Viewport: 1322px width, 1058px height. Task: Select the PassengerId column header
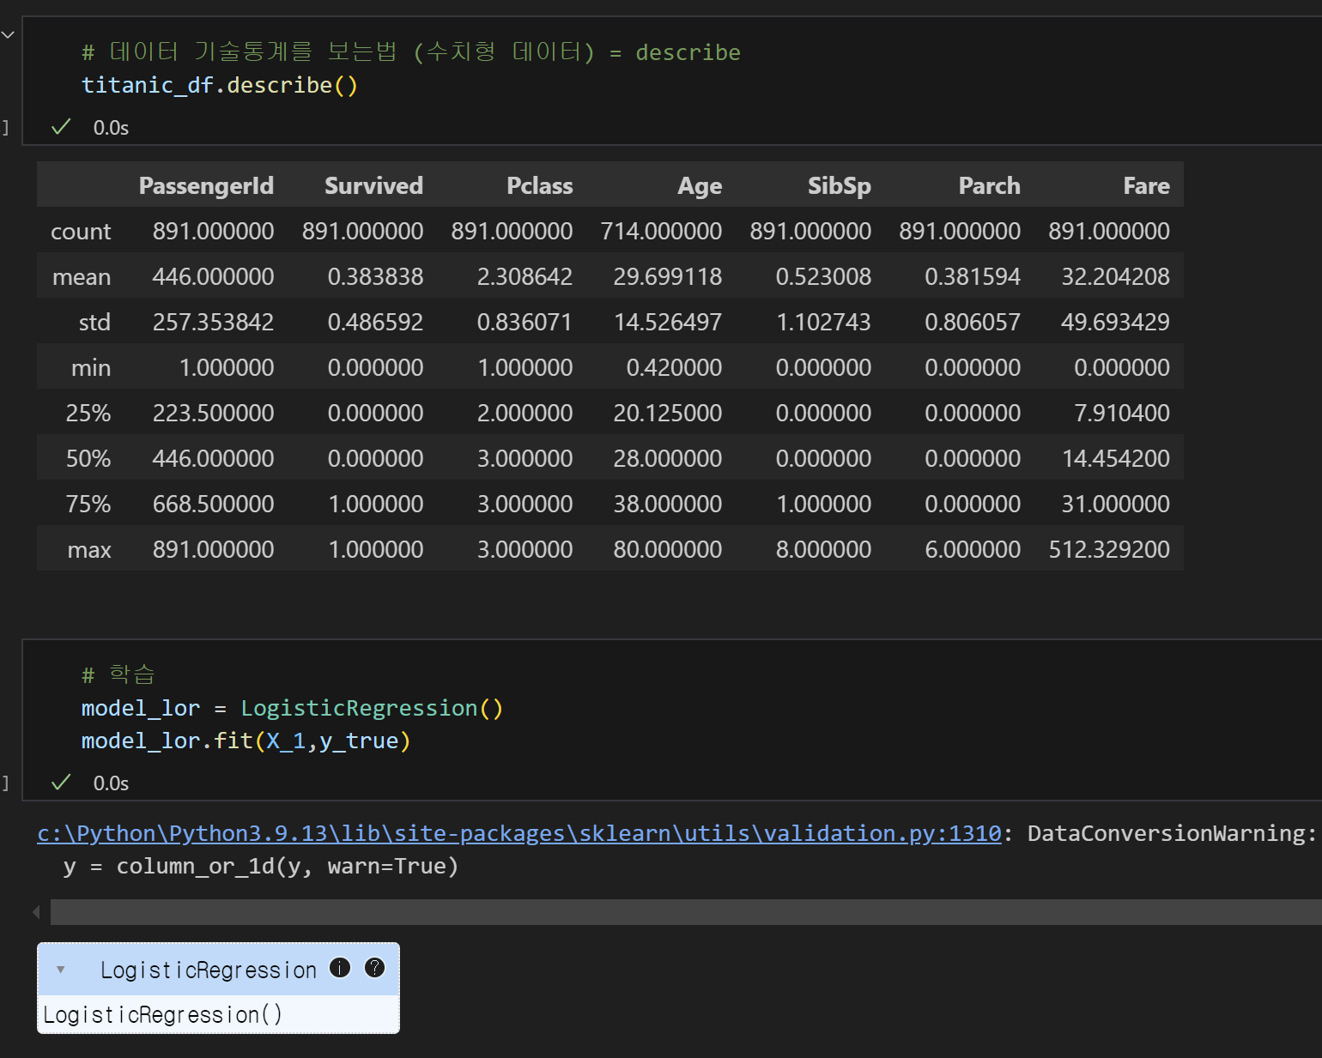coord(206,185)
